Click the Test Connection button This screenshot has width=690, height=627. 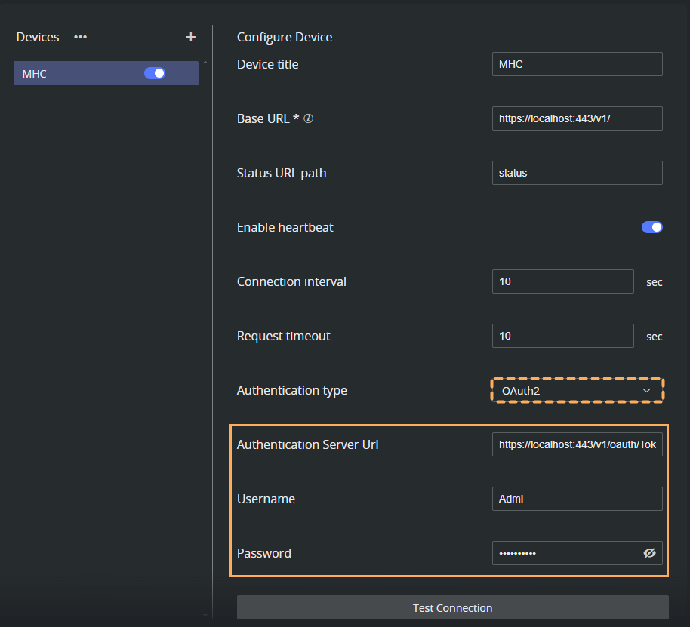(452, 607)
